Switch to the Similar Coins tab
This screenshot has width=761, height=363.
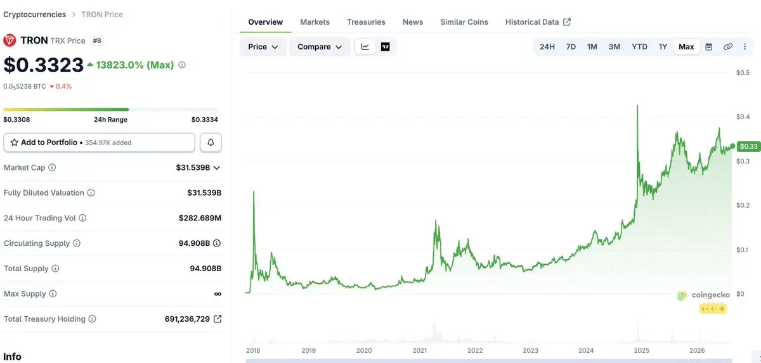(464, 22)
